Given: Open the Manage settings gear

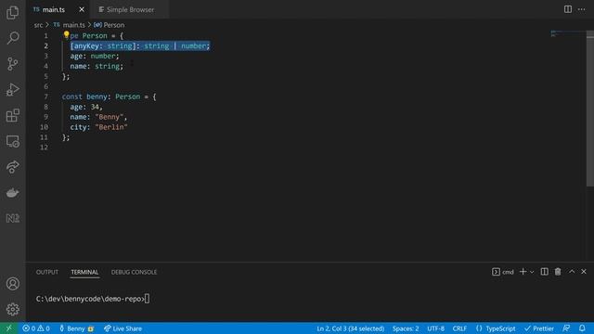Looking at the screenshot, I should click(12, 309).
